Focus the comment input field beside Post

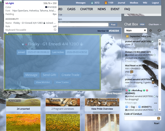click(83, 25)
